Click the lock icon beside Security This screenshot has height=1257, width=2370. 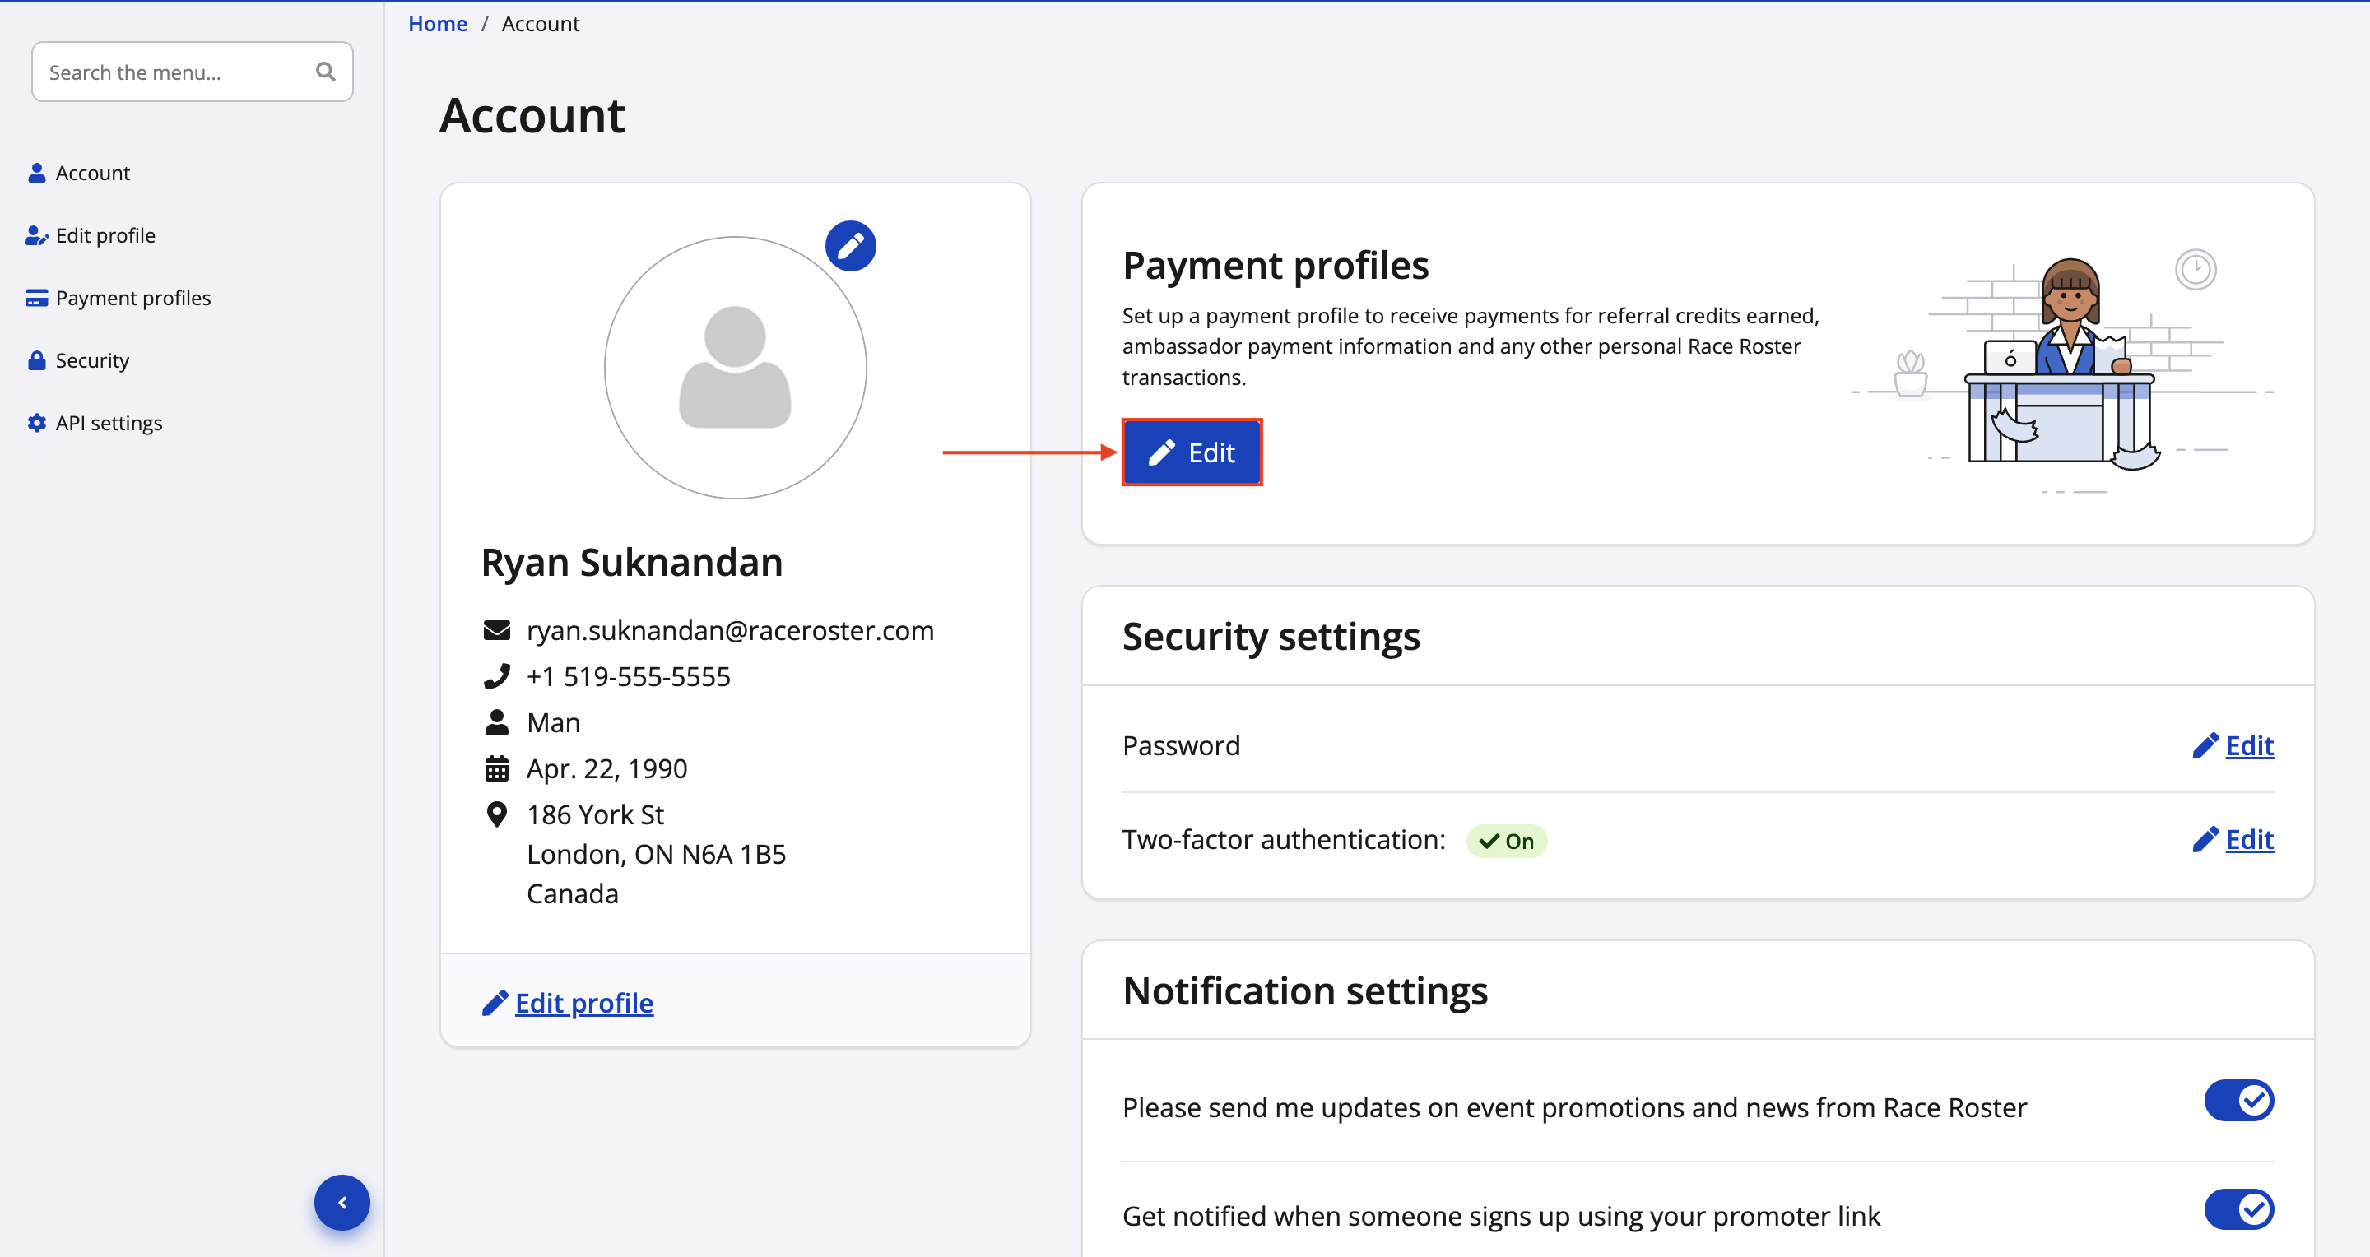36,360
